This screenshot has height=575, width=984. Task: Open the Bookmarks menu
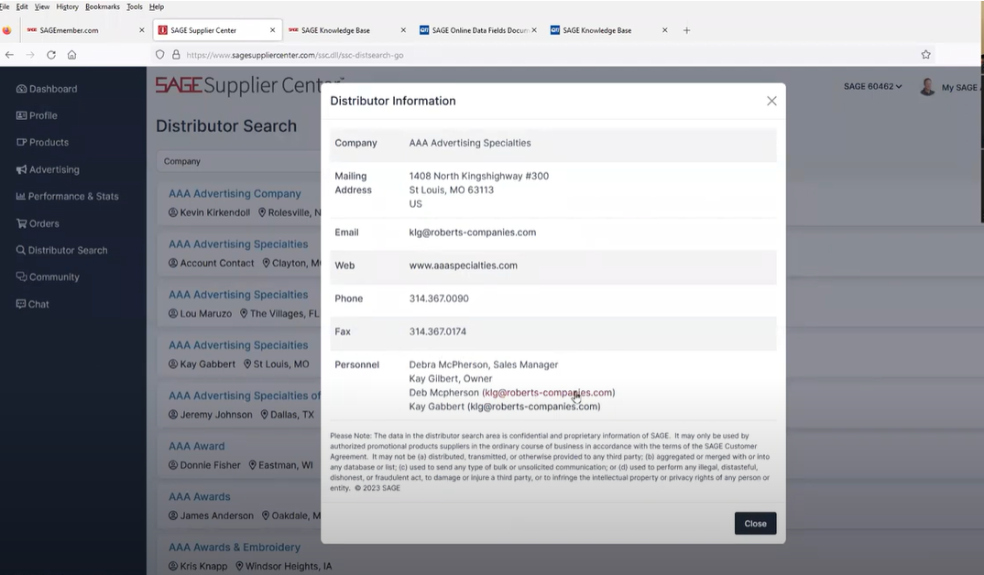103,7
